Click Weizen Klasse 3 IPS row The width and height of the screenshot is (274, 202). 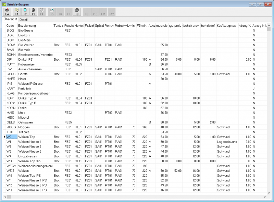[x=135, y=190]
